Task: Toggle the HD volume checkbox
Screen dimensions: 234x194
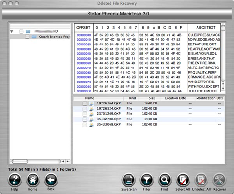Action: (x=21, y=31)
